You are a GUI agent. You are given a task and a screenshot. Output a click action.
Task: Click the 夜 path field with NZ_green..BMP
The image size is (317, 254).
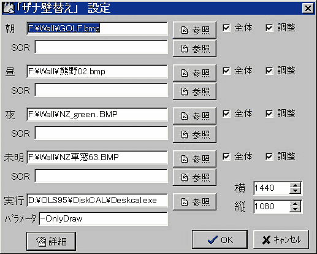(97, 114)
